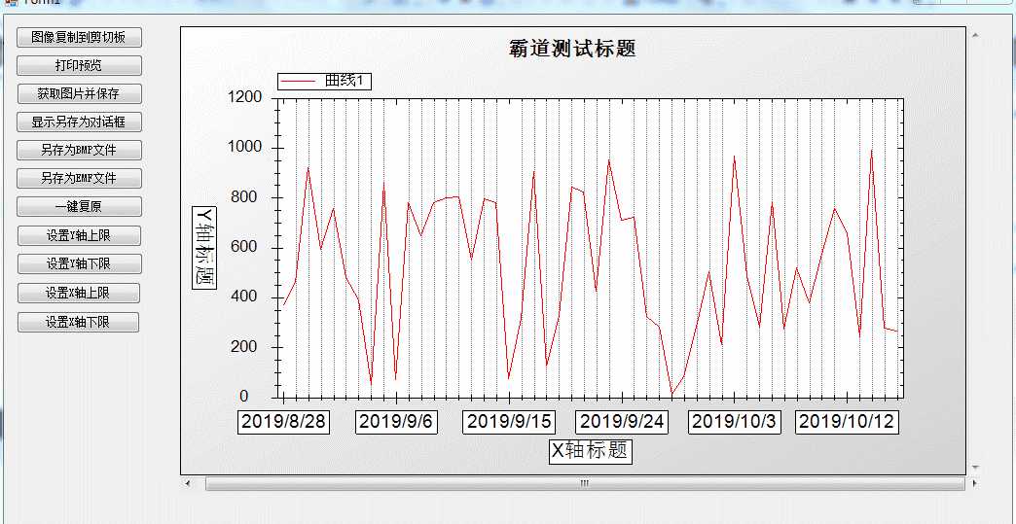Click 设置X轴下限 button
Image resolution: width=1016 pixels, height=524 pixels.
(x=79, y=322)
